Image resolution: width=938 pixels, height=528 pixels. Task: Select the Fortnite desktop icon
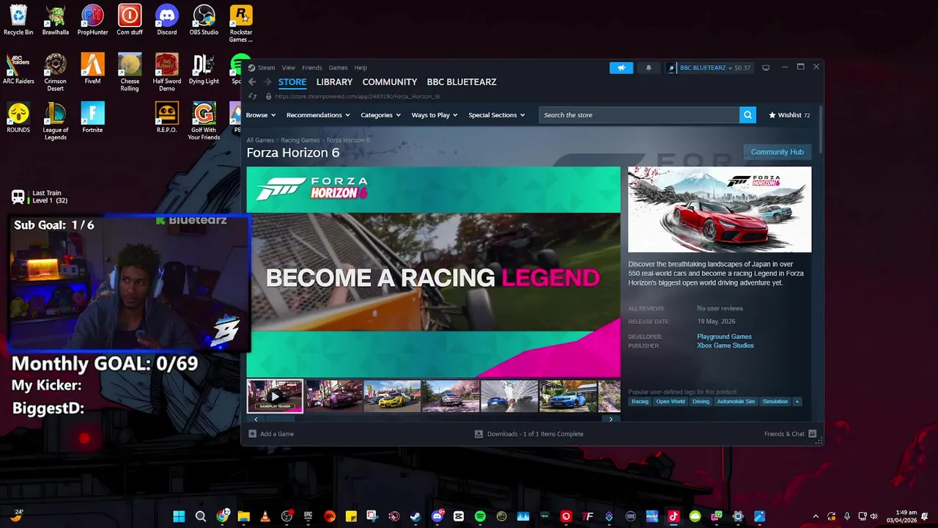tap(92, 117)
